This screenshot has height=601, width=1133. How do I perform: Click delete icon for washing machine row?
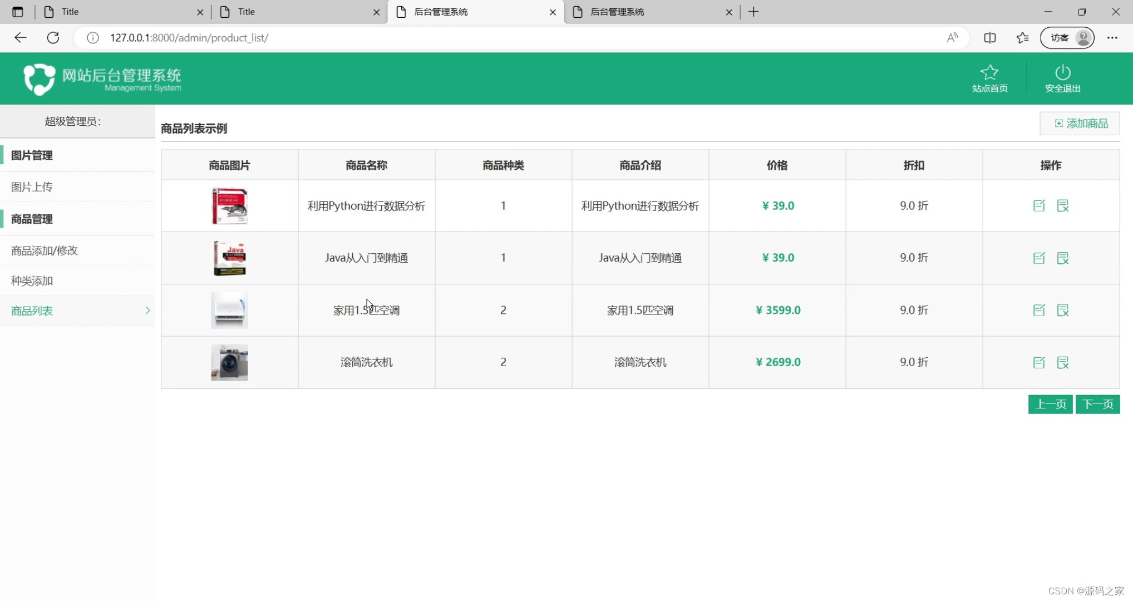pyautogui.click(x=1062, y=362)
